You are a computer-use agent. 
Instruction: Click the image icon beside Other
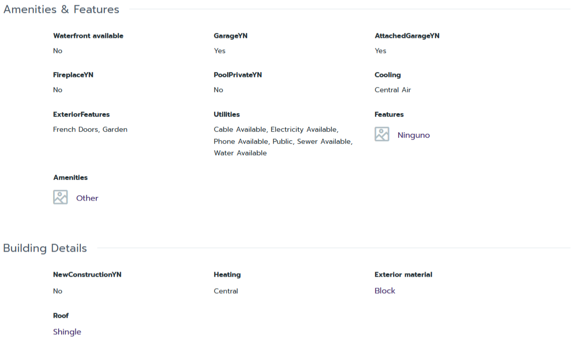click(x=60, y=197)
